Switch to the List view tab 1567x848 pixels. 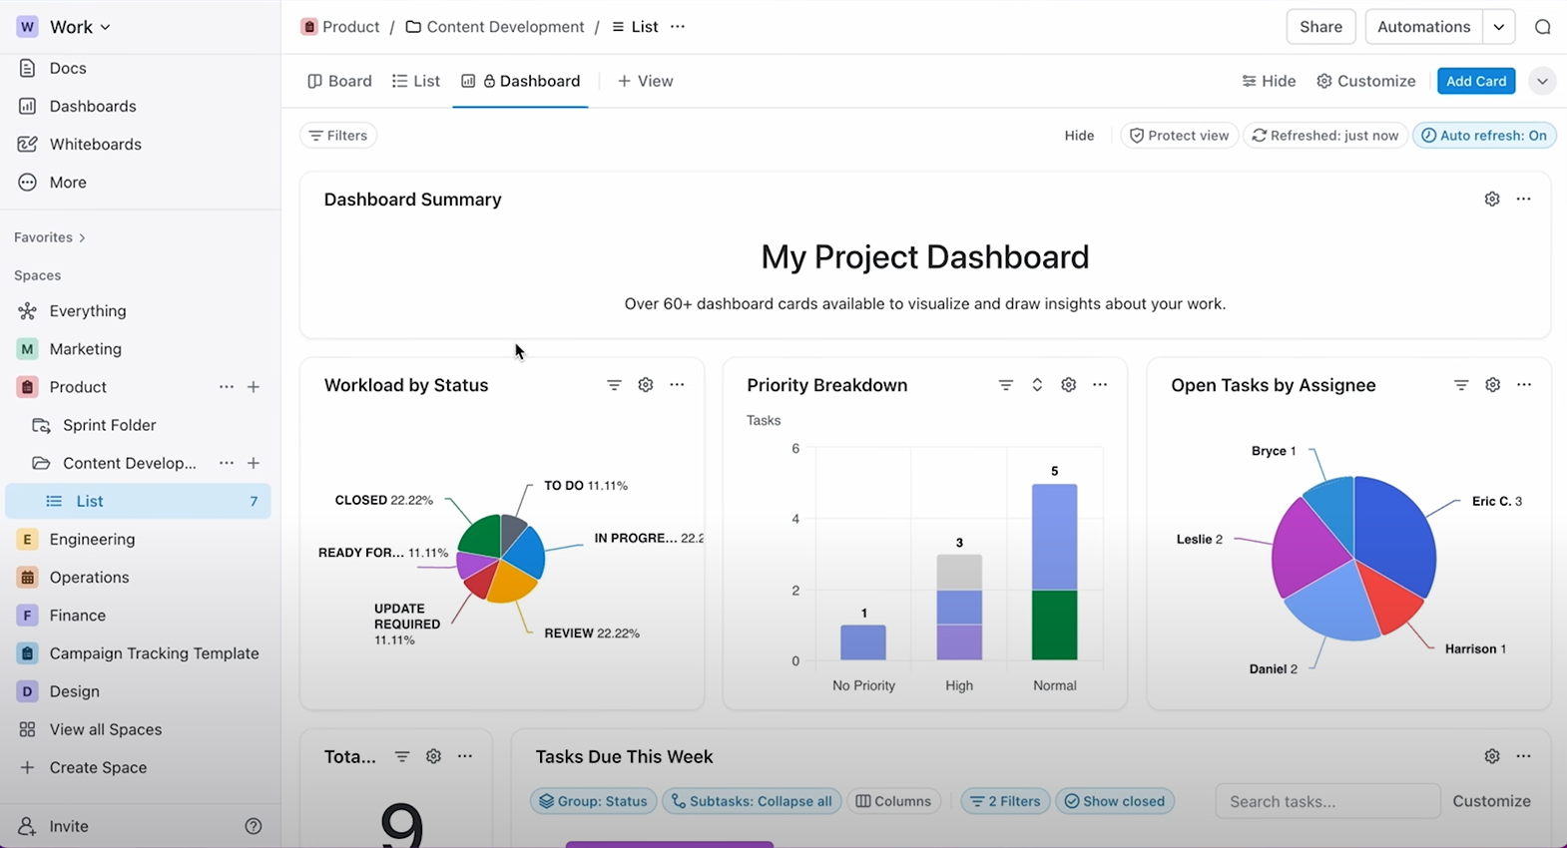[x=416, y=81]
